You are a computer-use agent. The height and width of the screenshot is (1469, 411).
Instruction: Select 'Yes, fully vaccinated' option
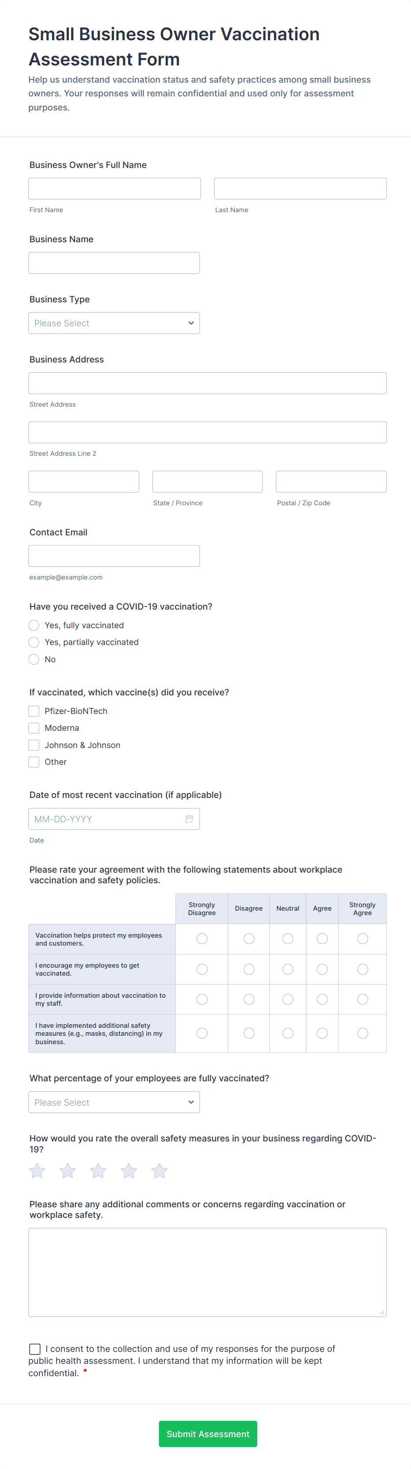tap(34, 625)
